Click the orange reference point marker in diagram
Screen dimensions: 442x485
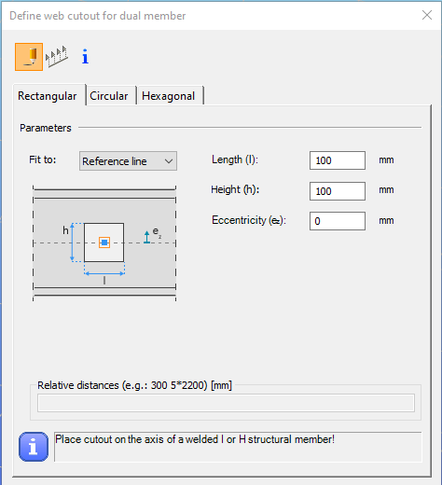pos(104,242)
